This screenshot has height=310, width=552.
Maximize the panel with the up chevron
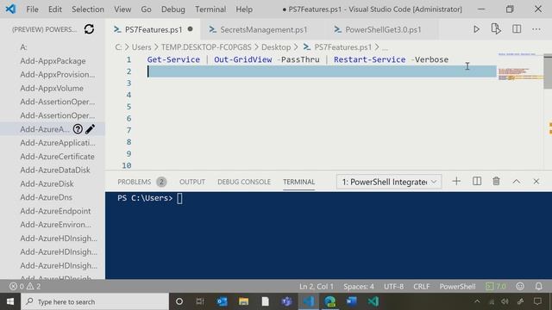pyautogui.click(x=516, y=182)
